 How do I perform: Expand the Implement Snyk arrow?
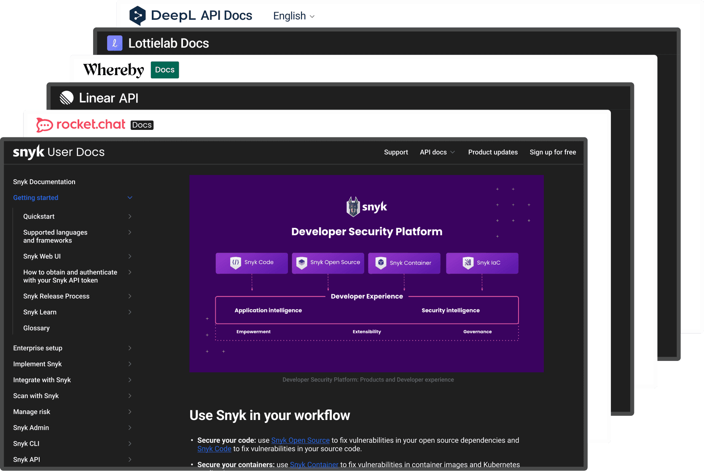pos(130,364)
